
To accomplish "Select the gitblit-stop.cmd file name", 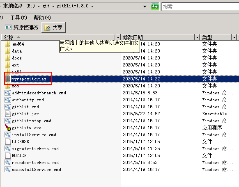I will 32,121.
